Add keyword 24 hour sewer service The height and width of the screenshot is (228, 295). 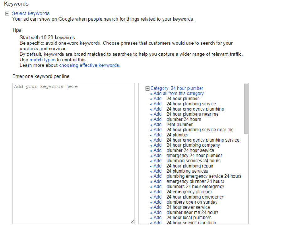point(156,207)
